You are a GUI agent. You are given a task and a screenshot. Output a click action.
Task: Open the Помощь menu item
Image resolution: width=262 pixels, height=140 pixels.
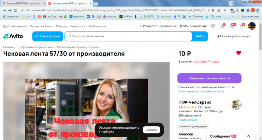pos(62,26)
